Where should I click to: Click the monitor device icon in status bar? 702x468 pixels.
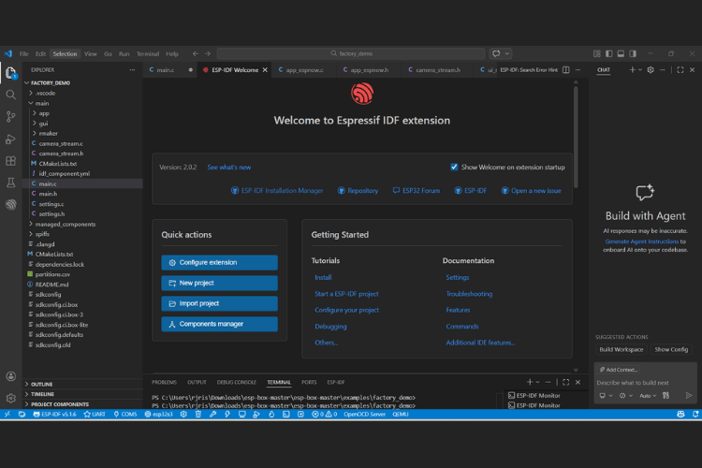[241, 415]
